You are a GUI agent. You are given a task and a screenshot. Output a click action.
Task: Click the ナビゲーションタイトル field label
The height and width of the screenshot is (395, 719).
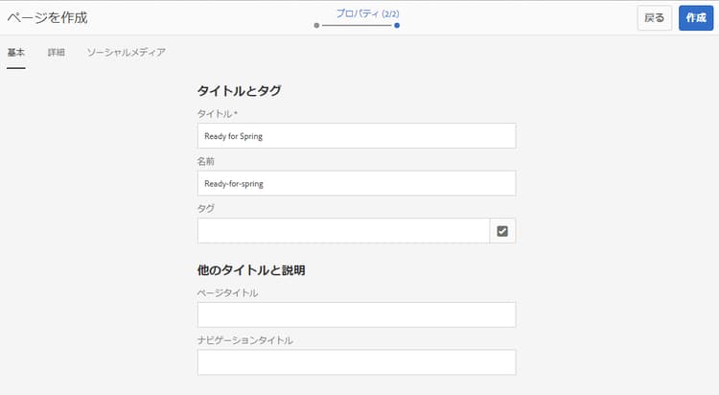click(244, 340)
